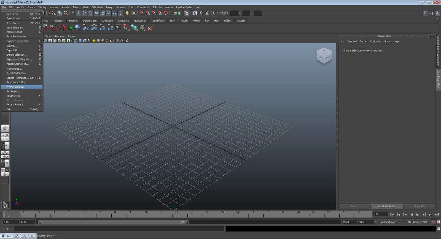Enable wireframe cube shading icon

click(76, 41)
